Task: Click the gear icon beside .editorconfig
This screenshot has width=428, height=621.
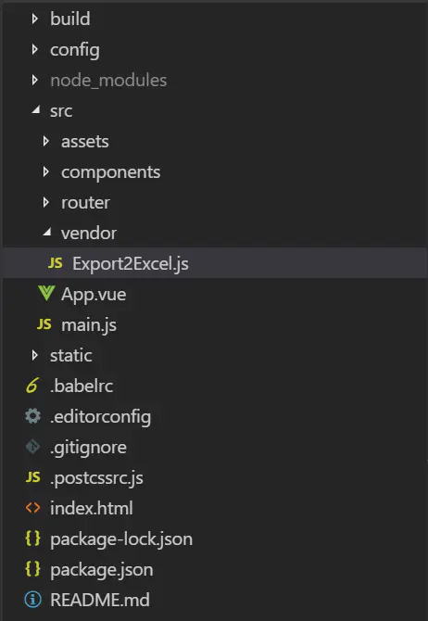Action: point(32,416)
